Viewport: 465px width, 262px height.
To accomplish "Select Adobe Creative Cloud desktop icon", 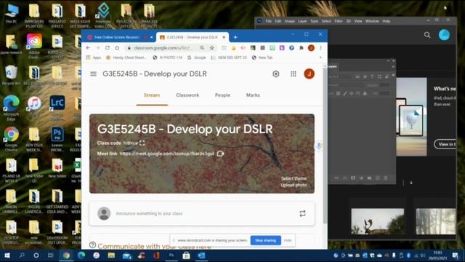I will point(34,46).
